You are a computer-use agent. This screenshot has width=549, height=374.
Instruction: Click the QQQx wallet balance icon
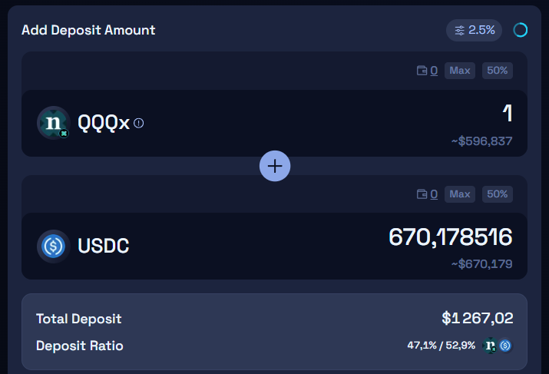[x=422, y=71]
